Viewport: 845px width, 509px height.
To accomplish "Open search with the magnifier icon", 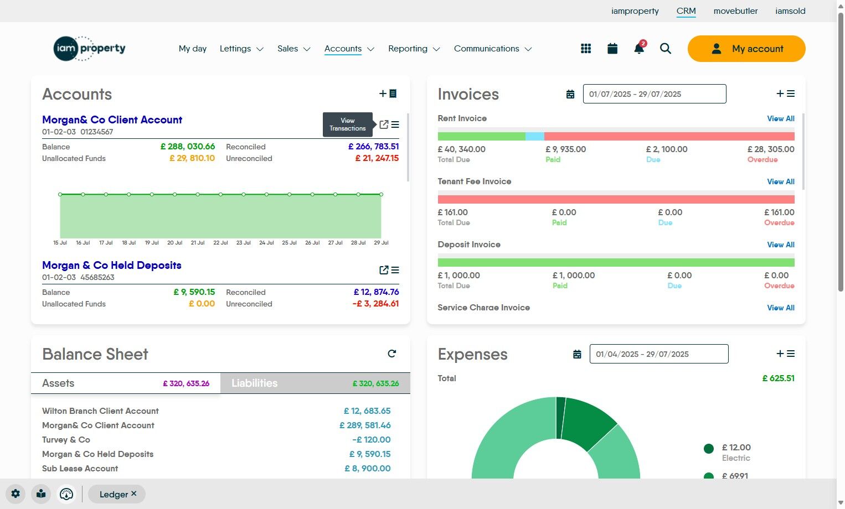I will pos(666,49).
